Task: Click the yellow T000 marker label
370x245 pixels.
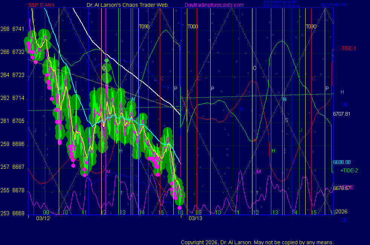Action: 193,26
